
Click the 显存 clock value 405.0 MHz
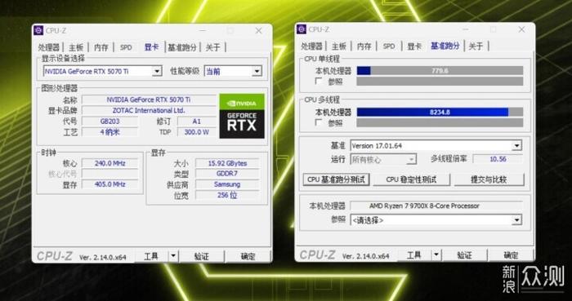[109, 184]
